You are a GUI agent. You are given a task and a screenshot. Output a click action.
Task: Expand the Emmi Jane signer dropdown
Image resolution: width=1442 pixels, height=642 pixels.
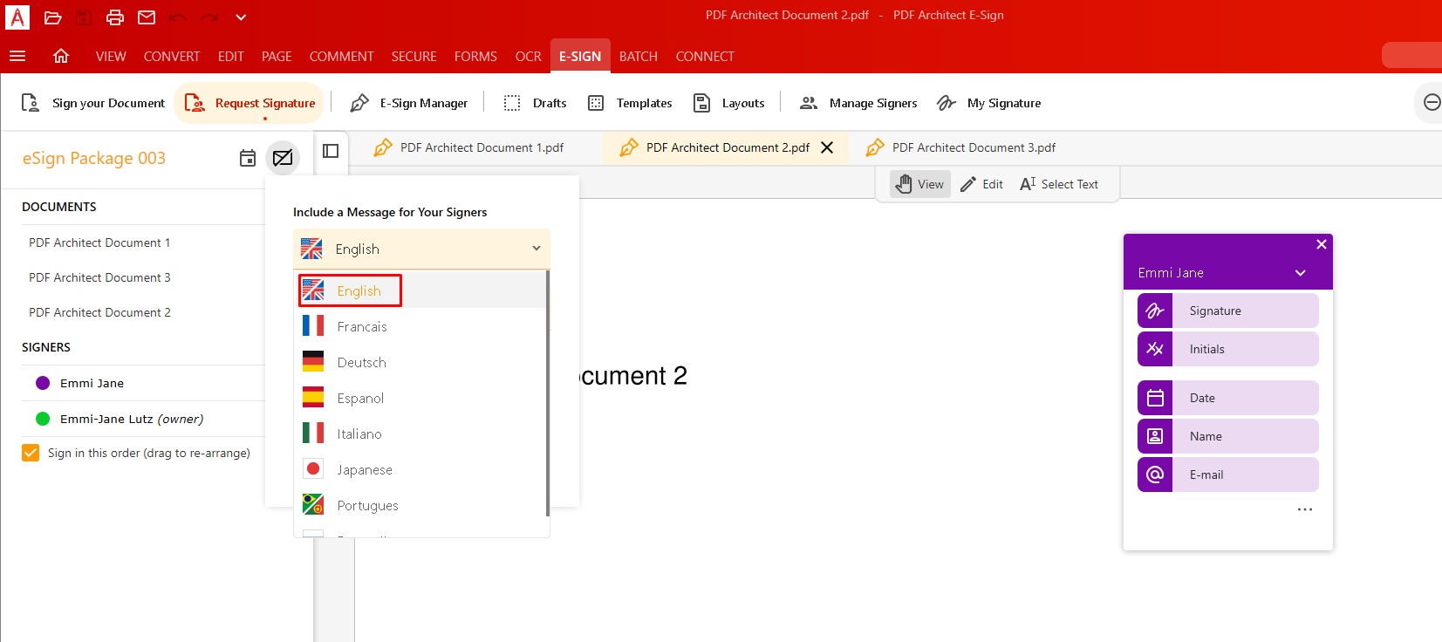click(1301, 273)
